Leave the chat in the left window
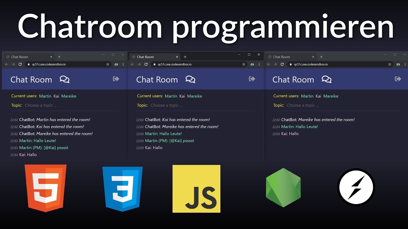This screenshot has width=408, height=229. tap(116, 79)
